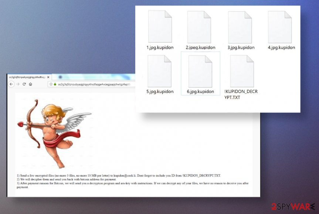
Task: Select the 3.jpg.kupidon file icon
Action: (x=240, y=27)
